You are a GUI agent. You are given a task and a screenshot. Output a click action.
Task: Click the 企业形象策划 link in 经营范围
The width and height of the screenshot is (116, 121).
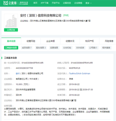92,112
